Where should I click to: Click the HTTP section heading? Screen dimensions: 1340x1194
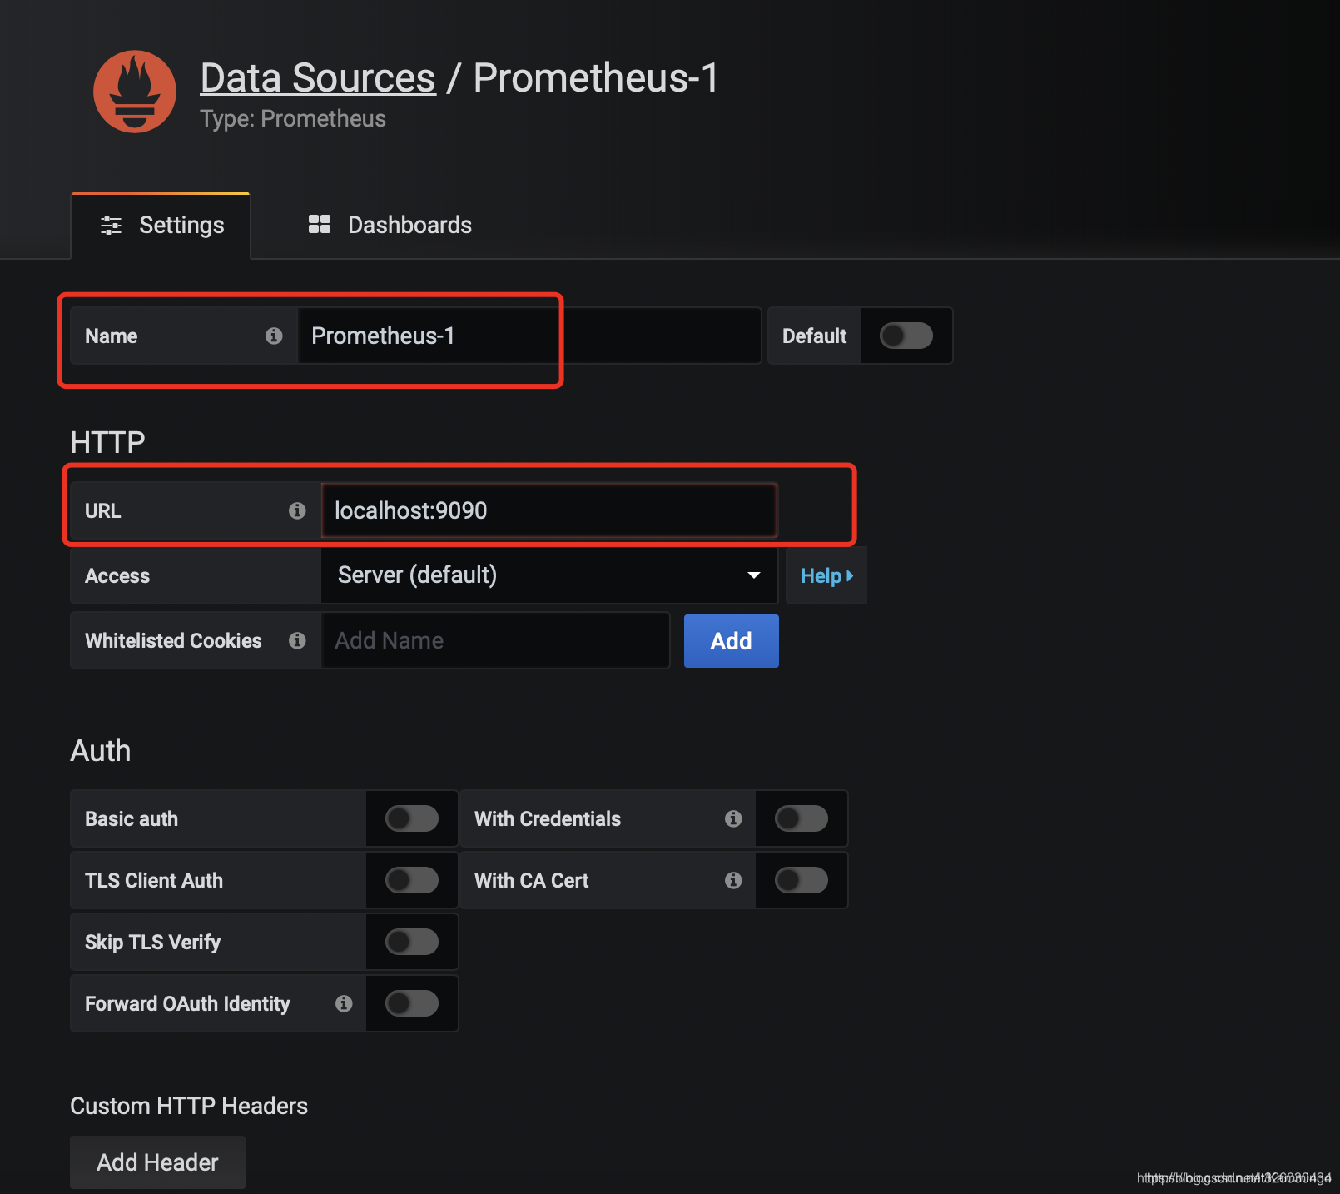point(107,442)
